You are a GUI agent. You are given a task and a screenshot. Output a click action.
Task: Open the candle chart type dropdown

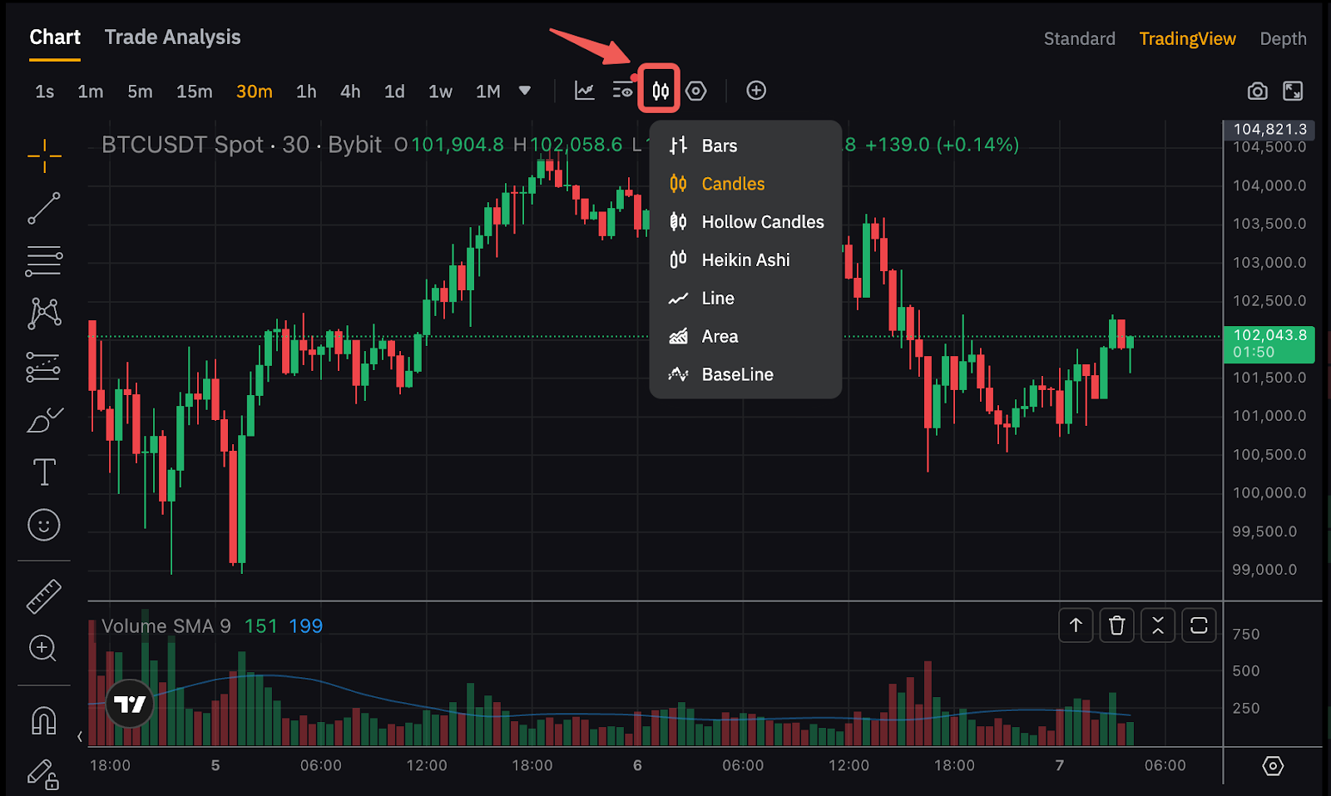pos(660,90)
